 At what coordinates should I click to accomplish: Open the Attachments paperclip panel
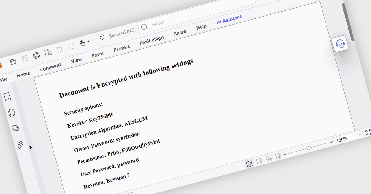click(20, 144)
